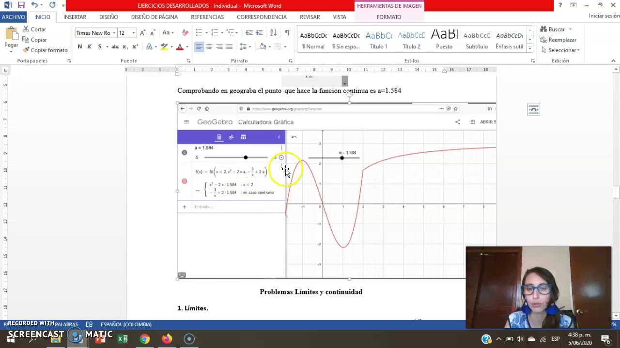Click the 'Problemas Límites y continuidad' heading

pos(311,292)
